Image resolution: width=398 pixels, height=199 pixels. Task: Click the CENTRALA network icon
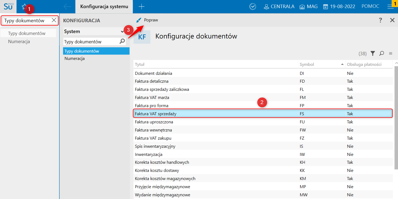[266, 7]
